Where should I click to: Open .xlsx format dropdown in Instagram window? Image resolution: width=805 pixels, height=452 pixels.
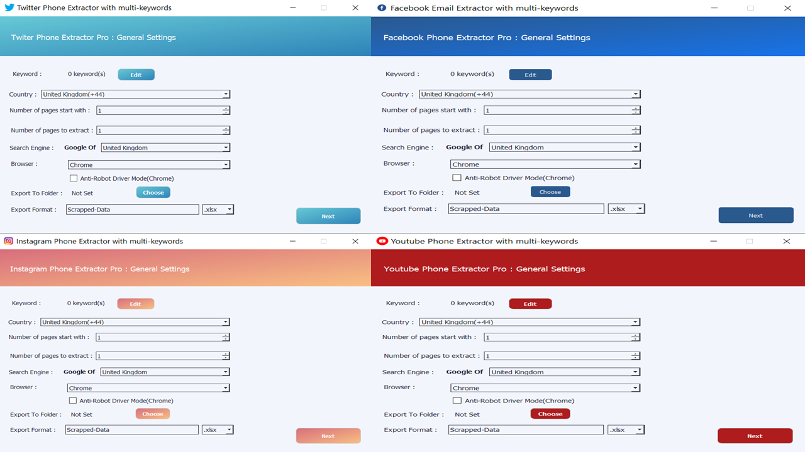pyautogui.click(x=218, y=430)
